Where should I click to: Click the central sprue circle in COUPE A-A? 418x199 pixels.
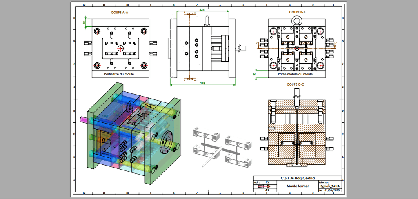click(x=120, y=48)
